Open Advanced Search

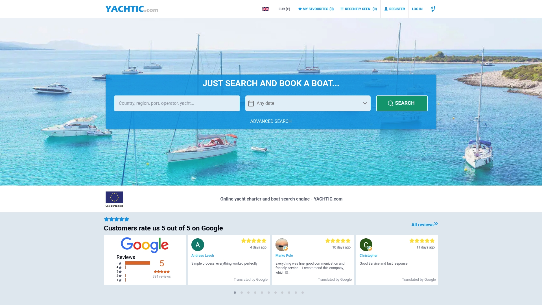point(271,121)
